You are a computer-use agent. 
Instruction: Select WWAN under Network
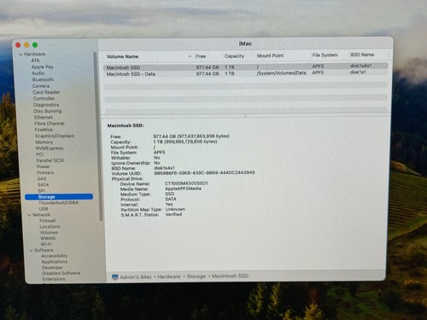(x=48, y=238)
